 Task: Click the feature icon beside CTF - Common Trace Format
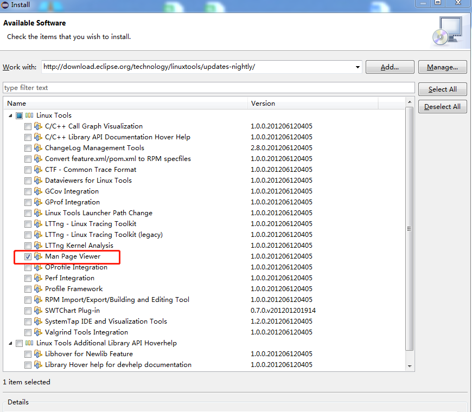click(x=38, y=169)
